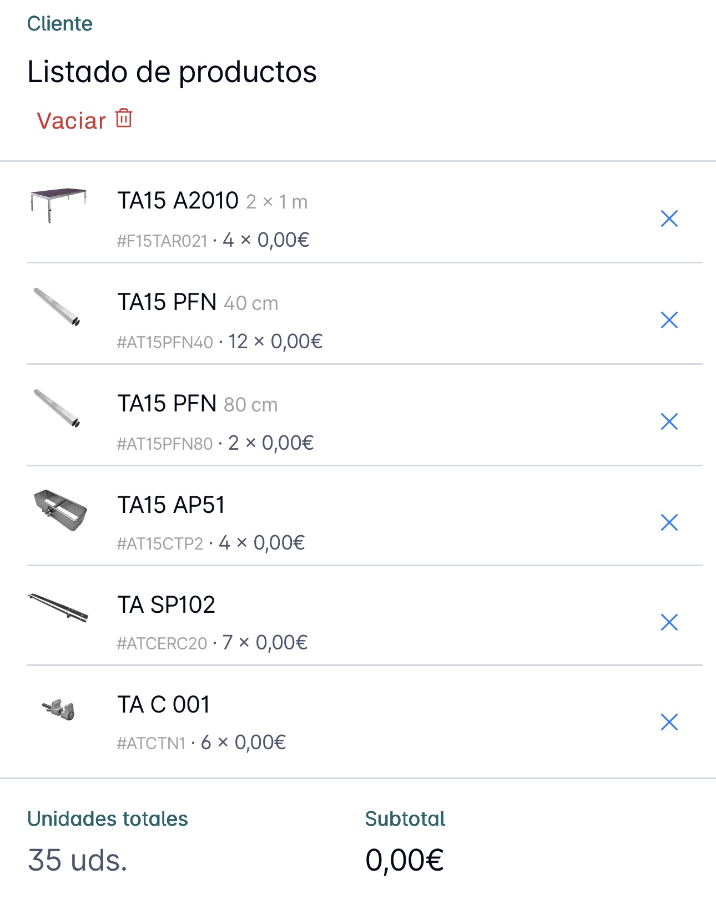
Task: Delete the TA15 PFN 80 cm item
Action: coord(669,421)
